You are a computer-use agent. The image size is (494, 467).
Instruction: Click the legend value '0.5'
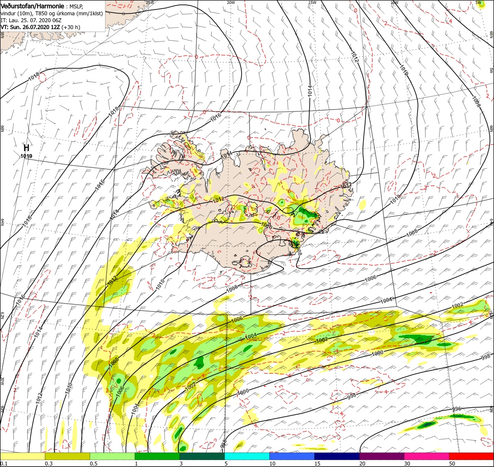(x=93, y=464)
